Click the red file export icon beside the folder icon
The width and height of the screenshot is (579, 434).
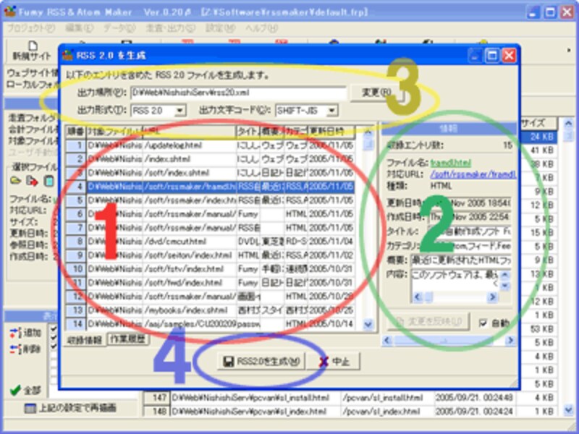(30, 181)
